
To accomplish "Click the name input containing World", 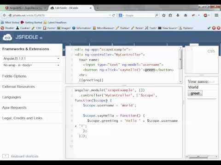I will (x=202, y=87).
